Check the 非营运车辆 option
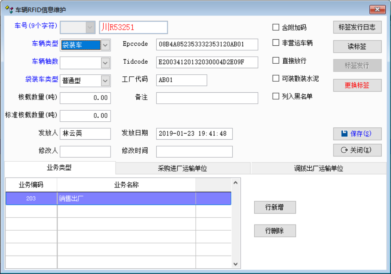This screenshot has height=274, width=391. [276, 42]
